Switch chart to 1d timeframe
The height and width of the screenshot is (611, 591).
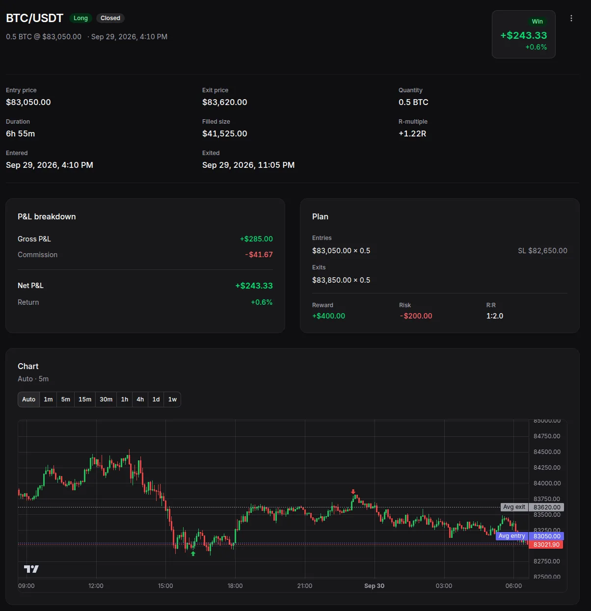click(156, 399)
